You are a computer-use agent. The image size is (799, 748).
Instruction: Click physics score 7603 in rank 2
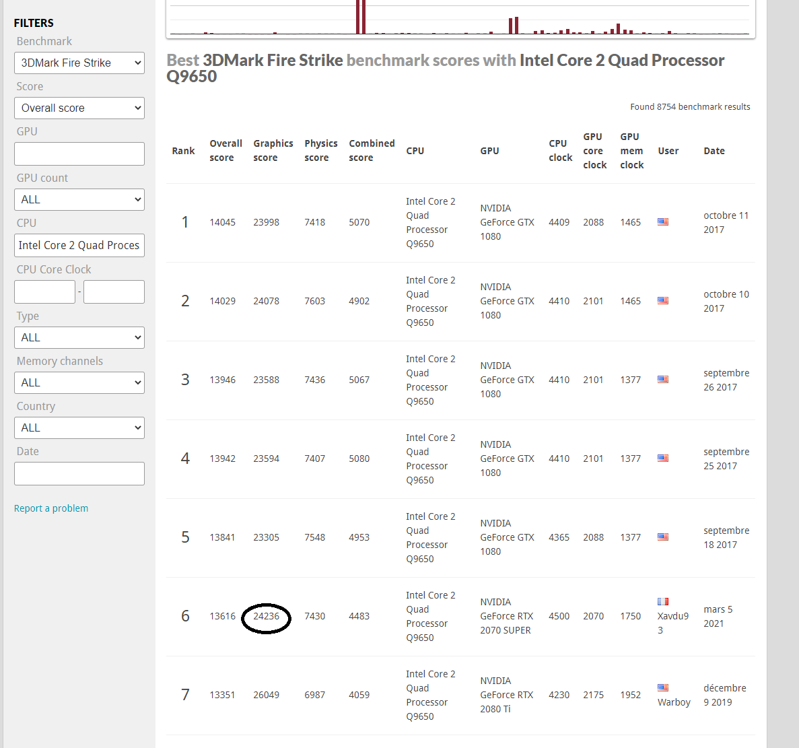(x=315, y=301)
